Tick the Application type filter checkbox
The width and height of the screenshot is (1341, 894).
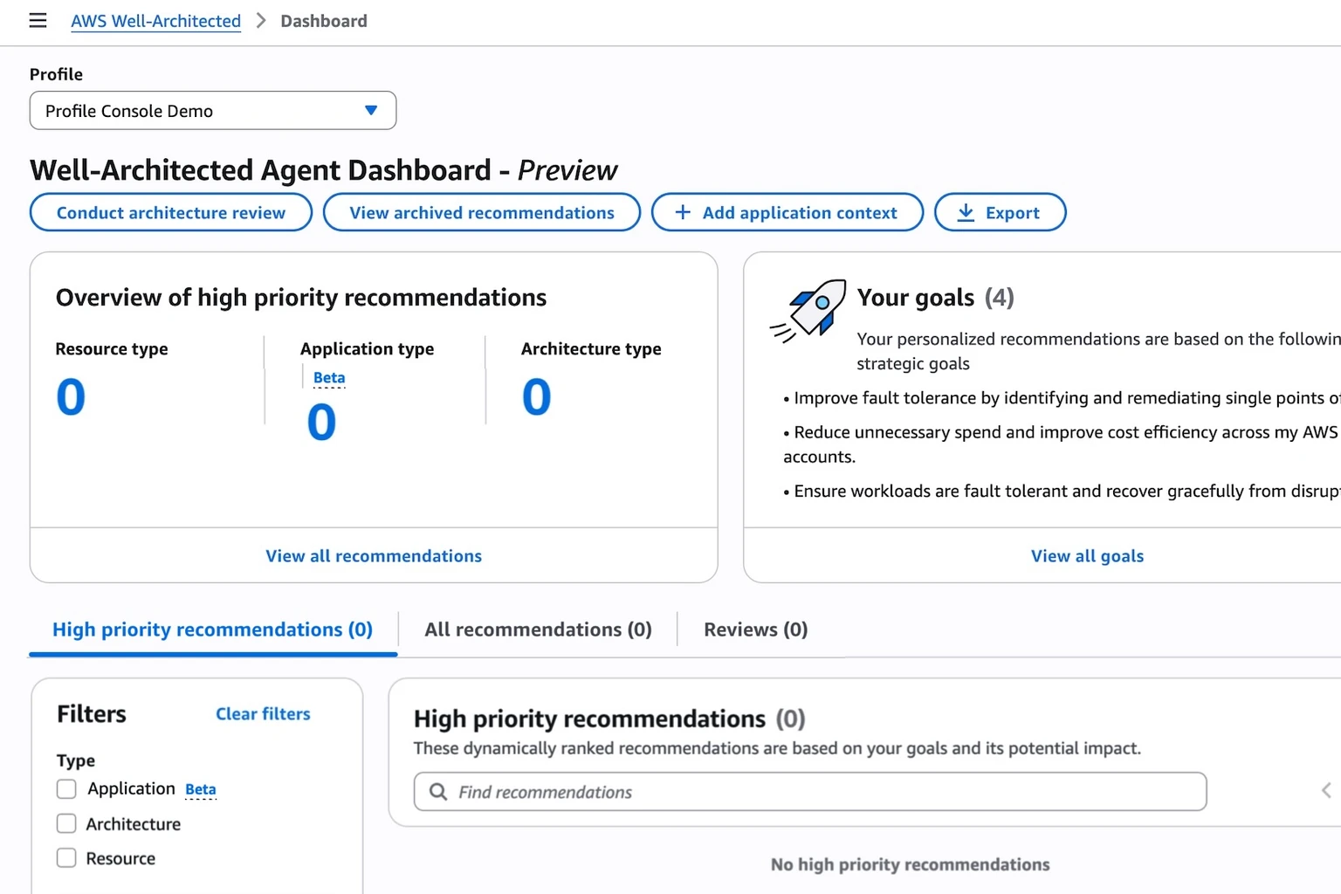(66, 789)
